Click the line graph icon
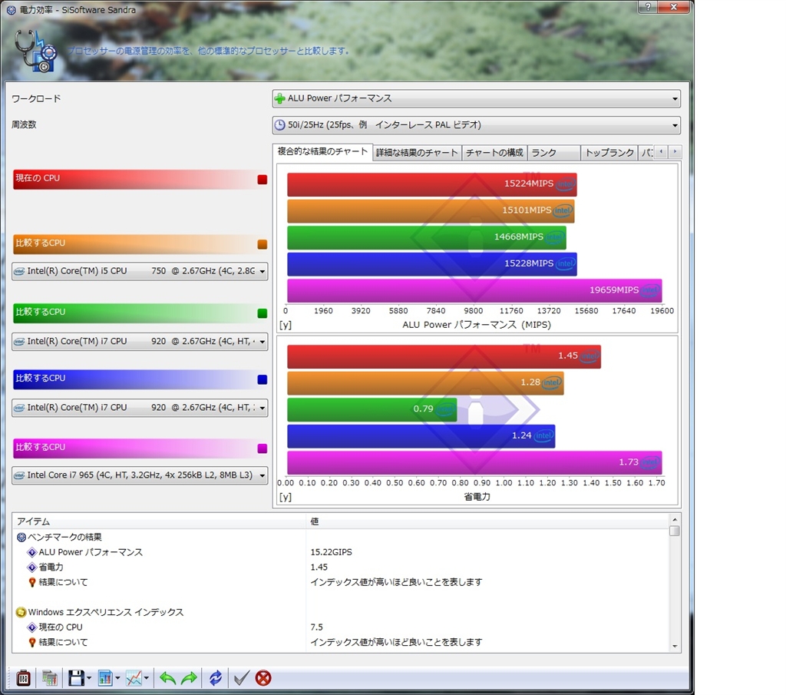This screenshot has height=695, width=786. pyautogui.click(x=134, y=678)
